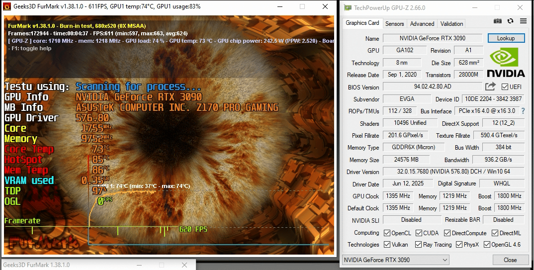This screenshot has height=270, width=534.
Task: Click the GPU-Z title bar app icon
Action: pyautogui.click(x=348, y=7)
